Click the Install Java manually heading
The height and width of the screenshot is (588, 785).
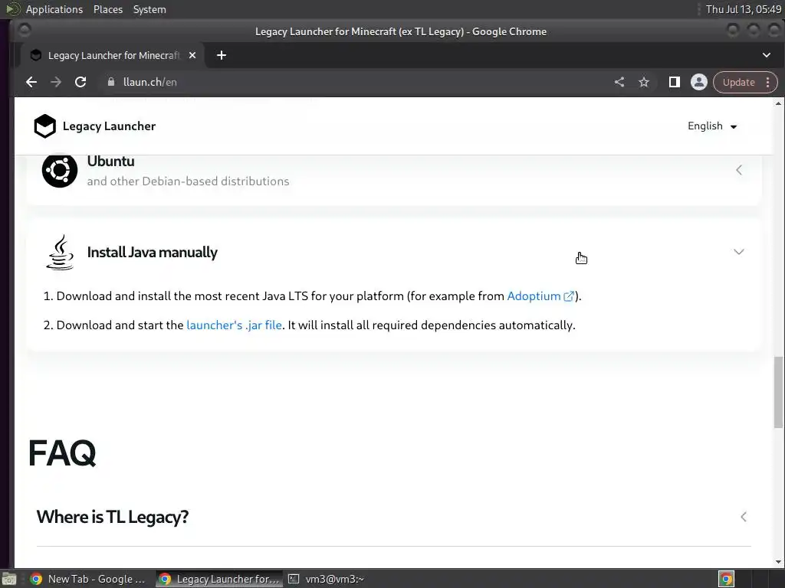pos(153,253)
